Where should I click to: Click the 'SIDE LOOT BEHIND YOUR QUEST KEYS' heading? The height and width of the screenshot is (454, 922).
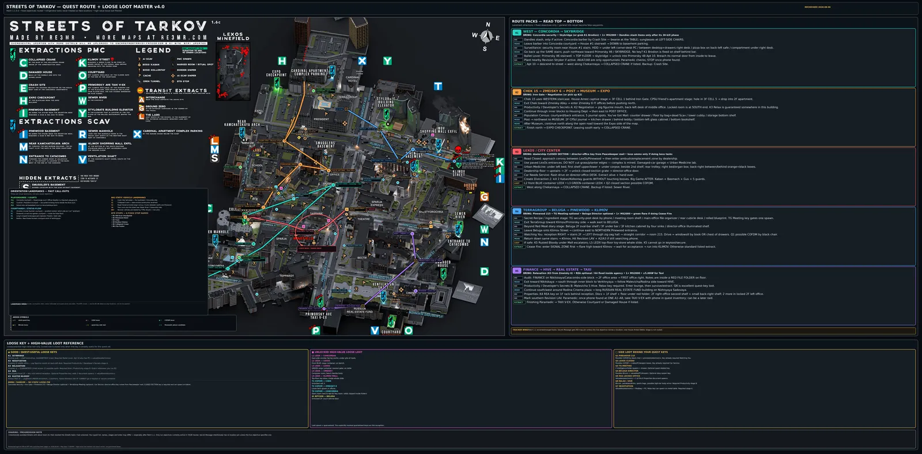[641, 352]
